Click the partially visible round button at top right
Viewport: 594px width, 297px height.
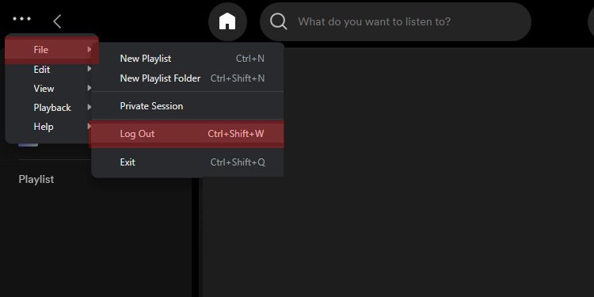coord(591,21)
